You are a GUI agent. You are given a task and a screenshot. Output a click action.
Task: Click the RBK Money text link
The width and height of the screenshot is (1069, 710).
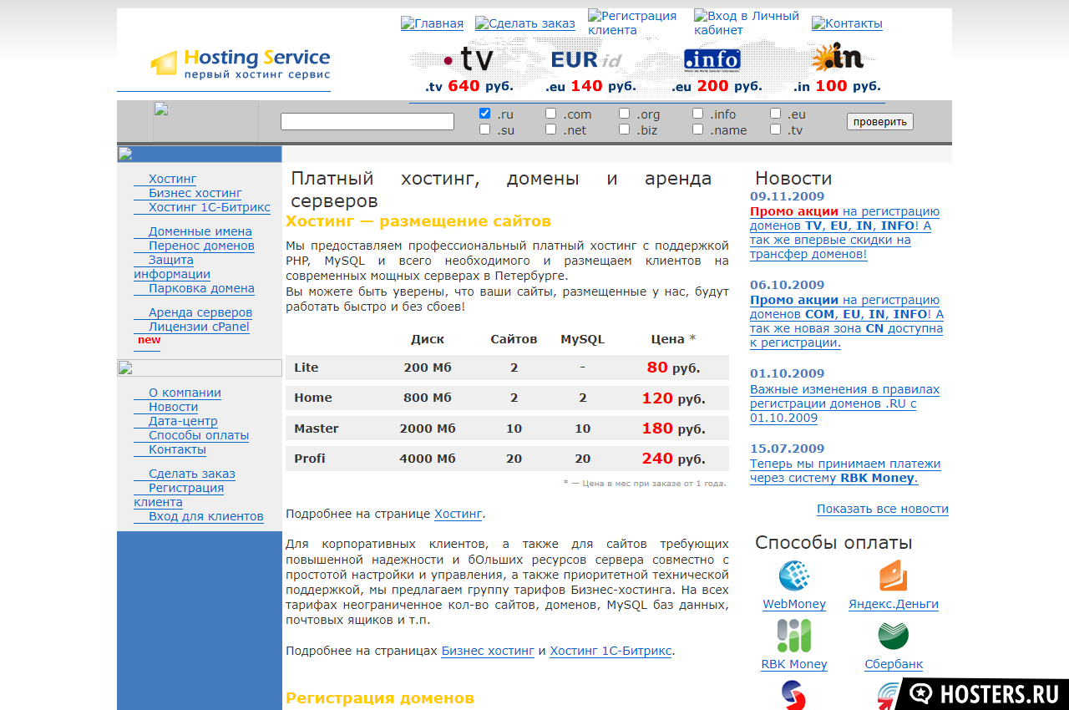[x=794, y=664]
